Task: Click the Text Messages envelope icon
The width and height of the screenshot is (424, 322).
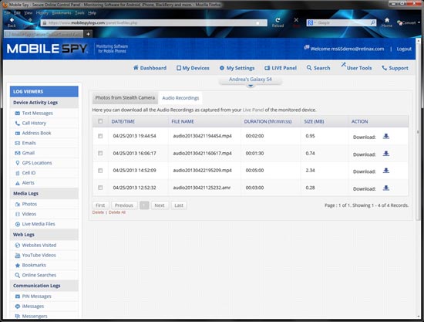Action: [17, 114]
